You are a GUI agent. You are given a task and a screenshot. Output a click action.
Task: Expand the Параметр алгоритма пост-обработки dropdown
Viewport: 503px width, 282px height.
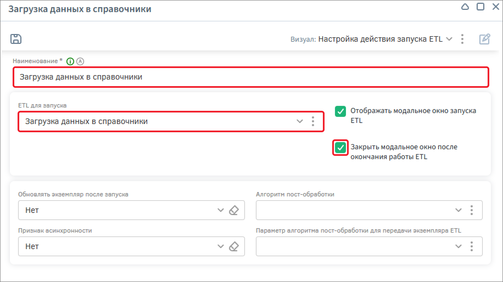[458, 247]
